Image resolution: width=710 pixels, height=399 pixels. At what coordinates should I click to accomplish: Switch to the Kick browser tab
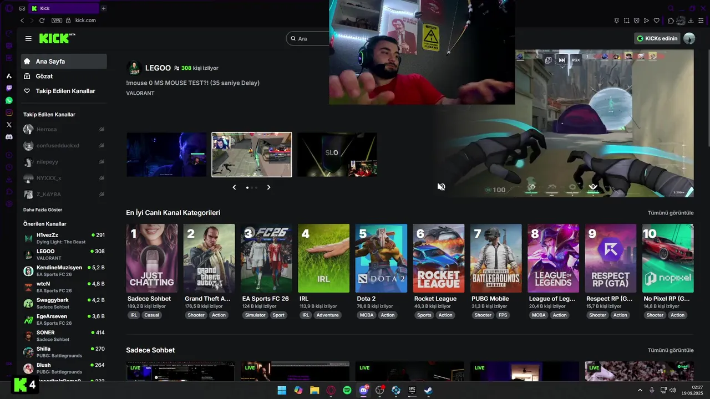(x=64, y=8)
